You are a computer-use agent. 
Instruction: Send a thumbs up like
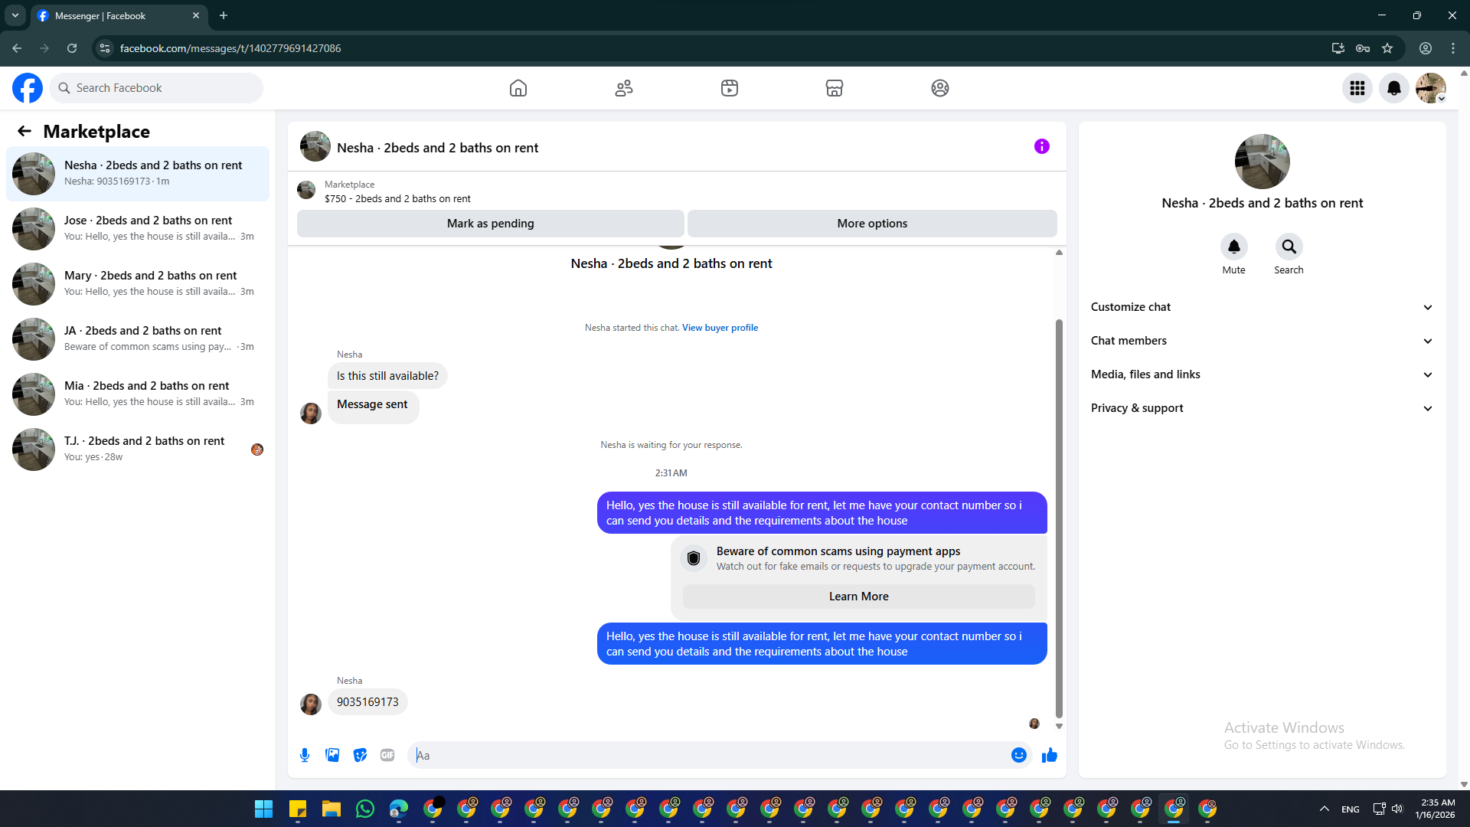(1049, 755)
